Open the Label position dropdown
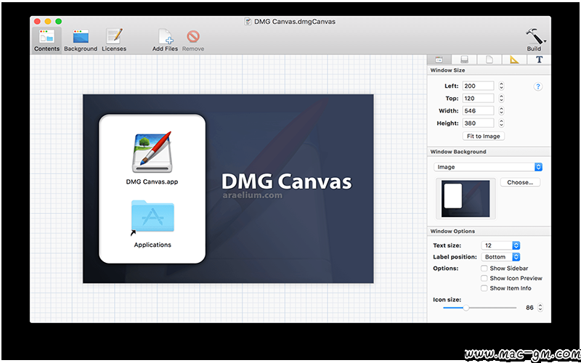Image resolution: width=581 pixels, height=363 pixels. (x=500, y=257)
